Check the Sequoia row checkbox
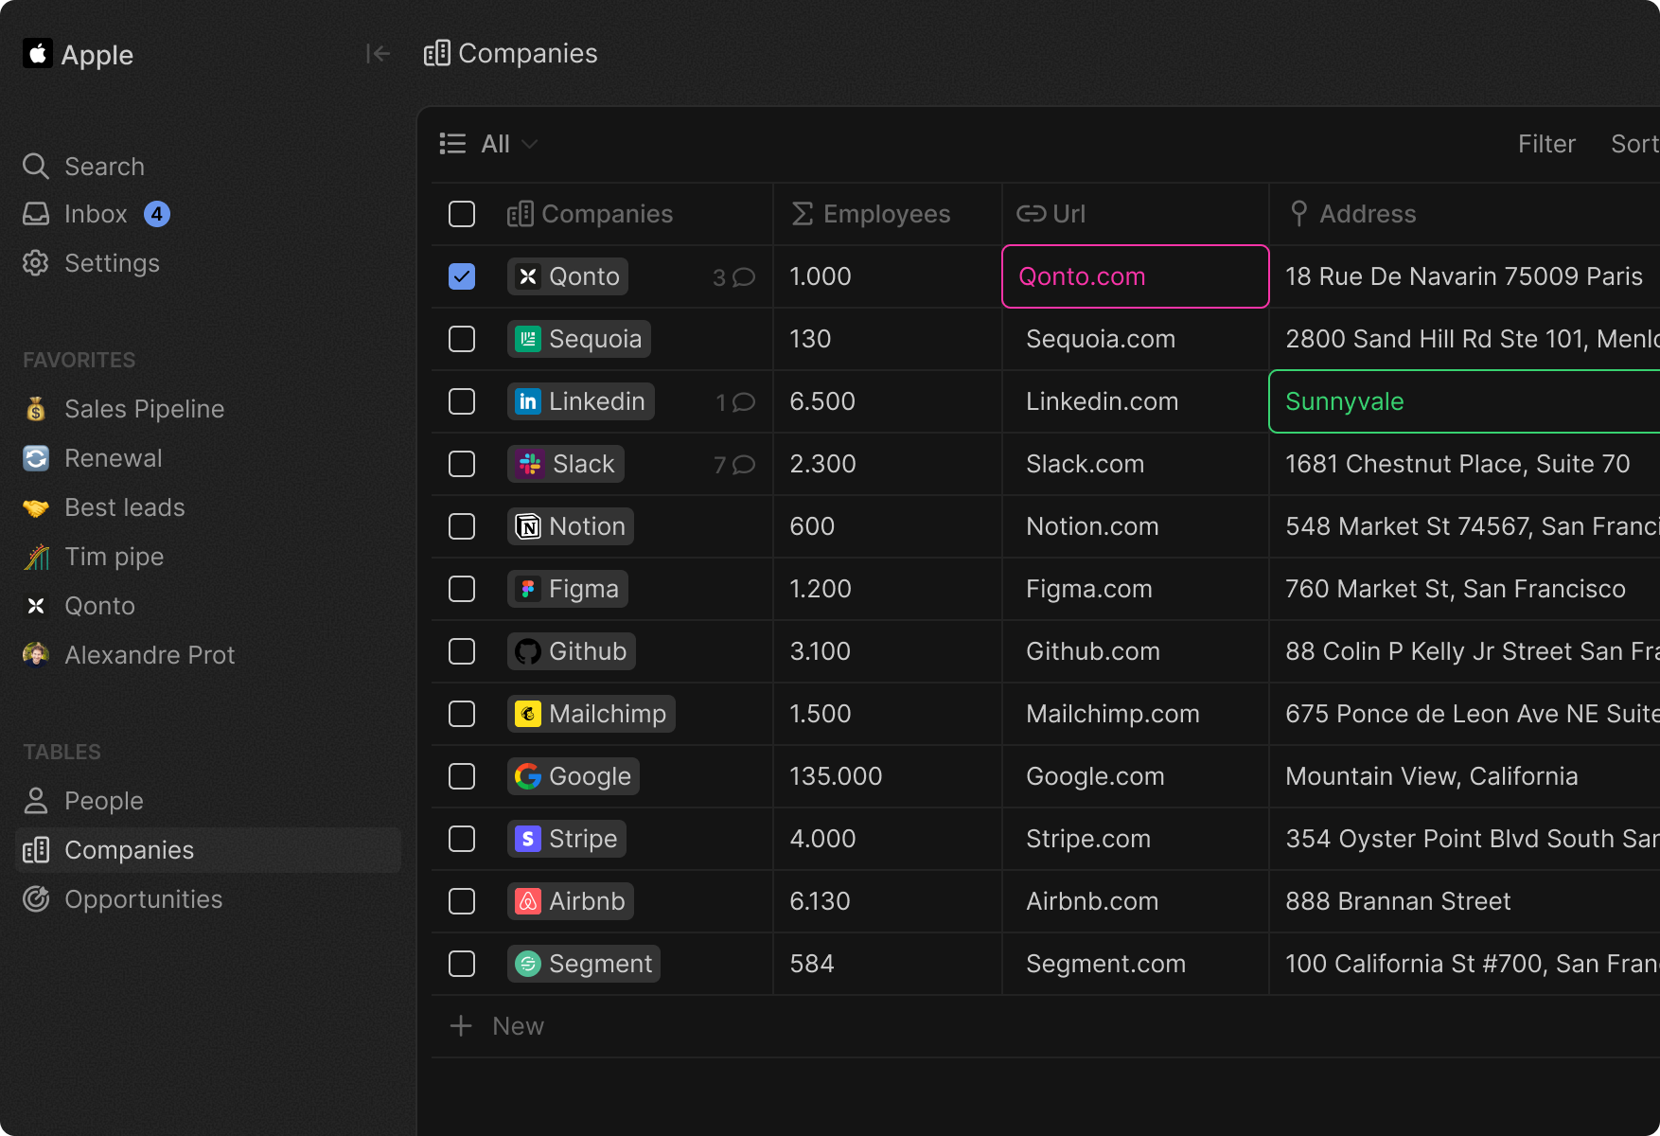This screenshot has width=1660, height=1136. [x=462, y=339]
